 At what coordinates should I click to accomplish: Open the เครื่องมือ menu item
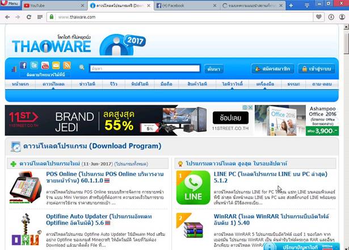click(x=265, y=84)
